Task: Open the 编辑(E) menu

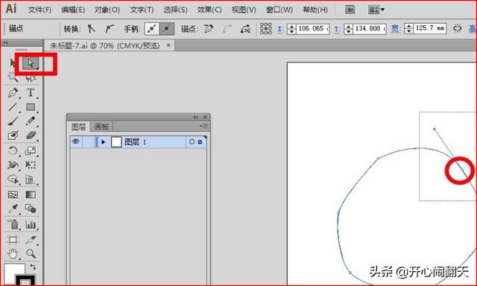Action: point(73,10)
